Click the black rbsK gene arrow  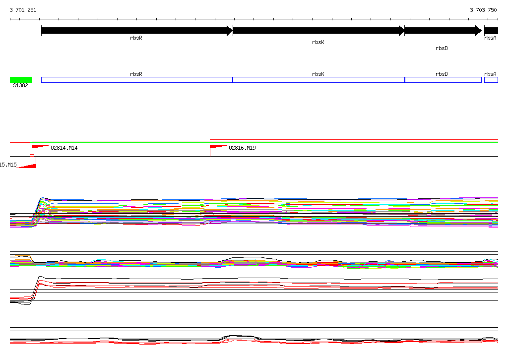coord(319,31)
